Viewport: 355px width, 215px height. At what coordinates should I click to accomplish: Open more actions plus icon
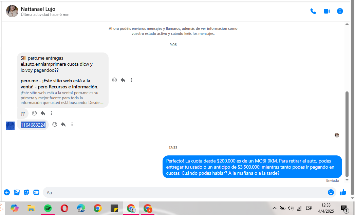point(7,192)
